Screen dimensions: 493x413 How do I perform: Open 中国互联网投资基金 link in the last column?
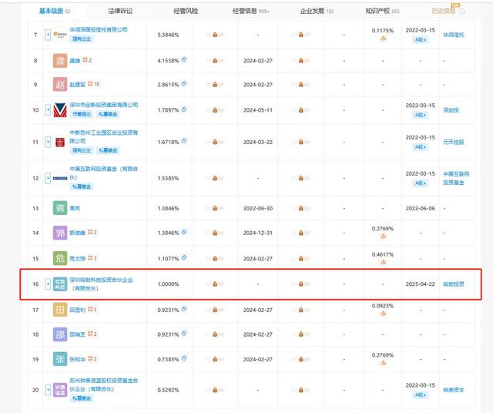pos(456,178)
